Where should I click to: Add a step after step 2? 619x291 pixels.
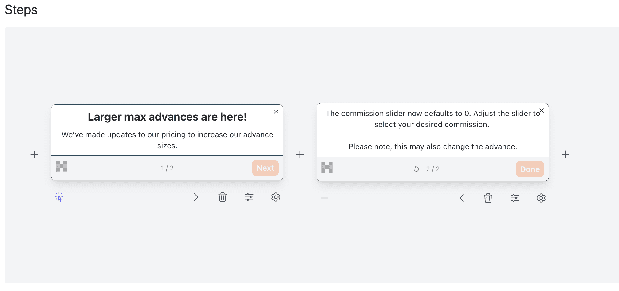click(x=566, y=154)
